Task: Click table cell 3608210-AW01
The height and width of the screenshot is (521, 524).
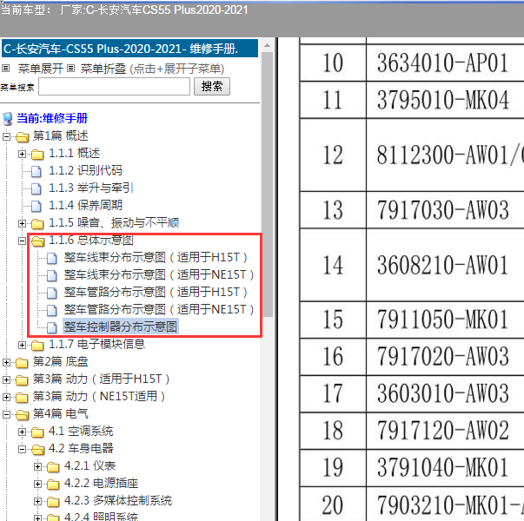Action: point(445,265)
